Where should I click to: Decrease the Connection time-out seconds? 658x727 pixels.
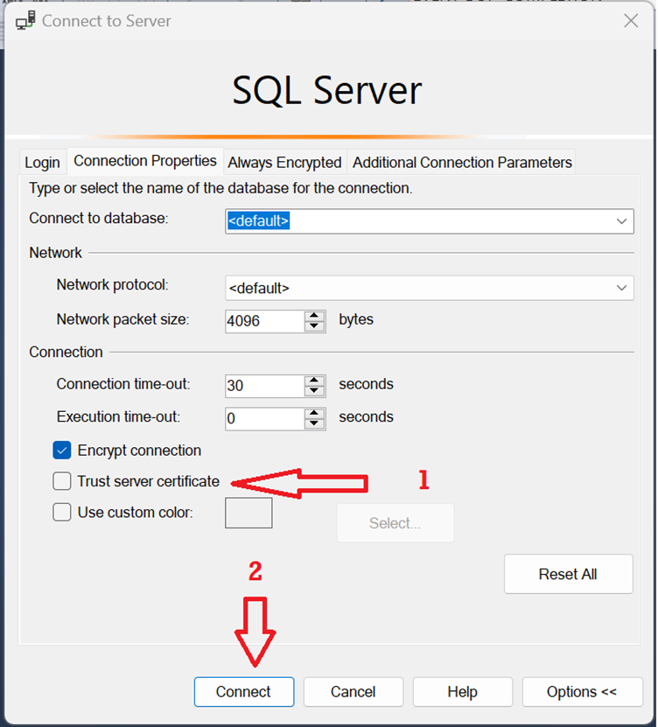point(314,391)
